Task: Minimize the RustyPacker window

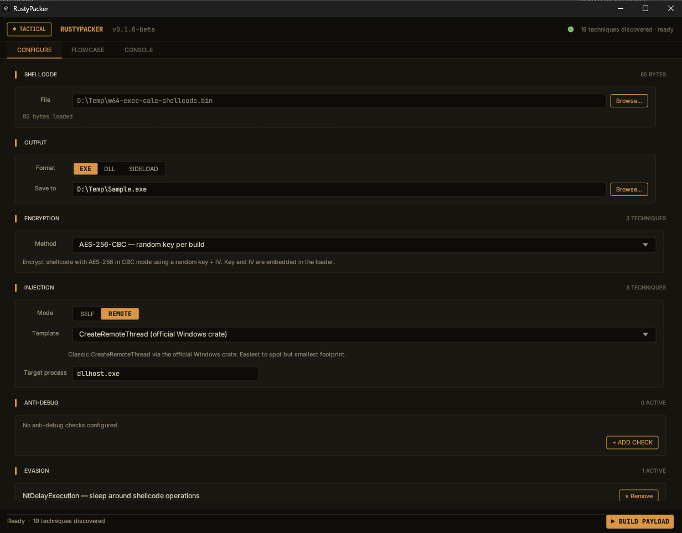Action: pos(621,8)
